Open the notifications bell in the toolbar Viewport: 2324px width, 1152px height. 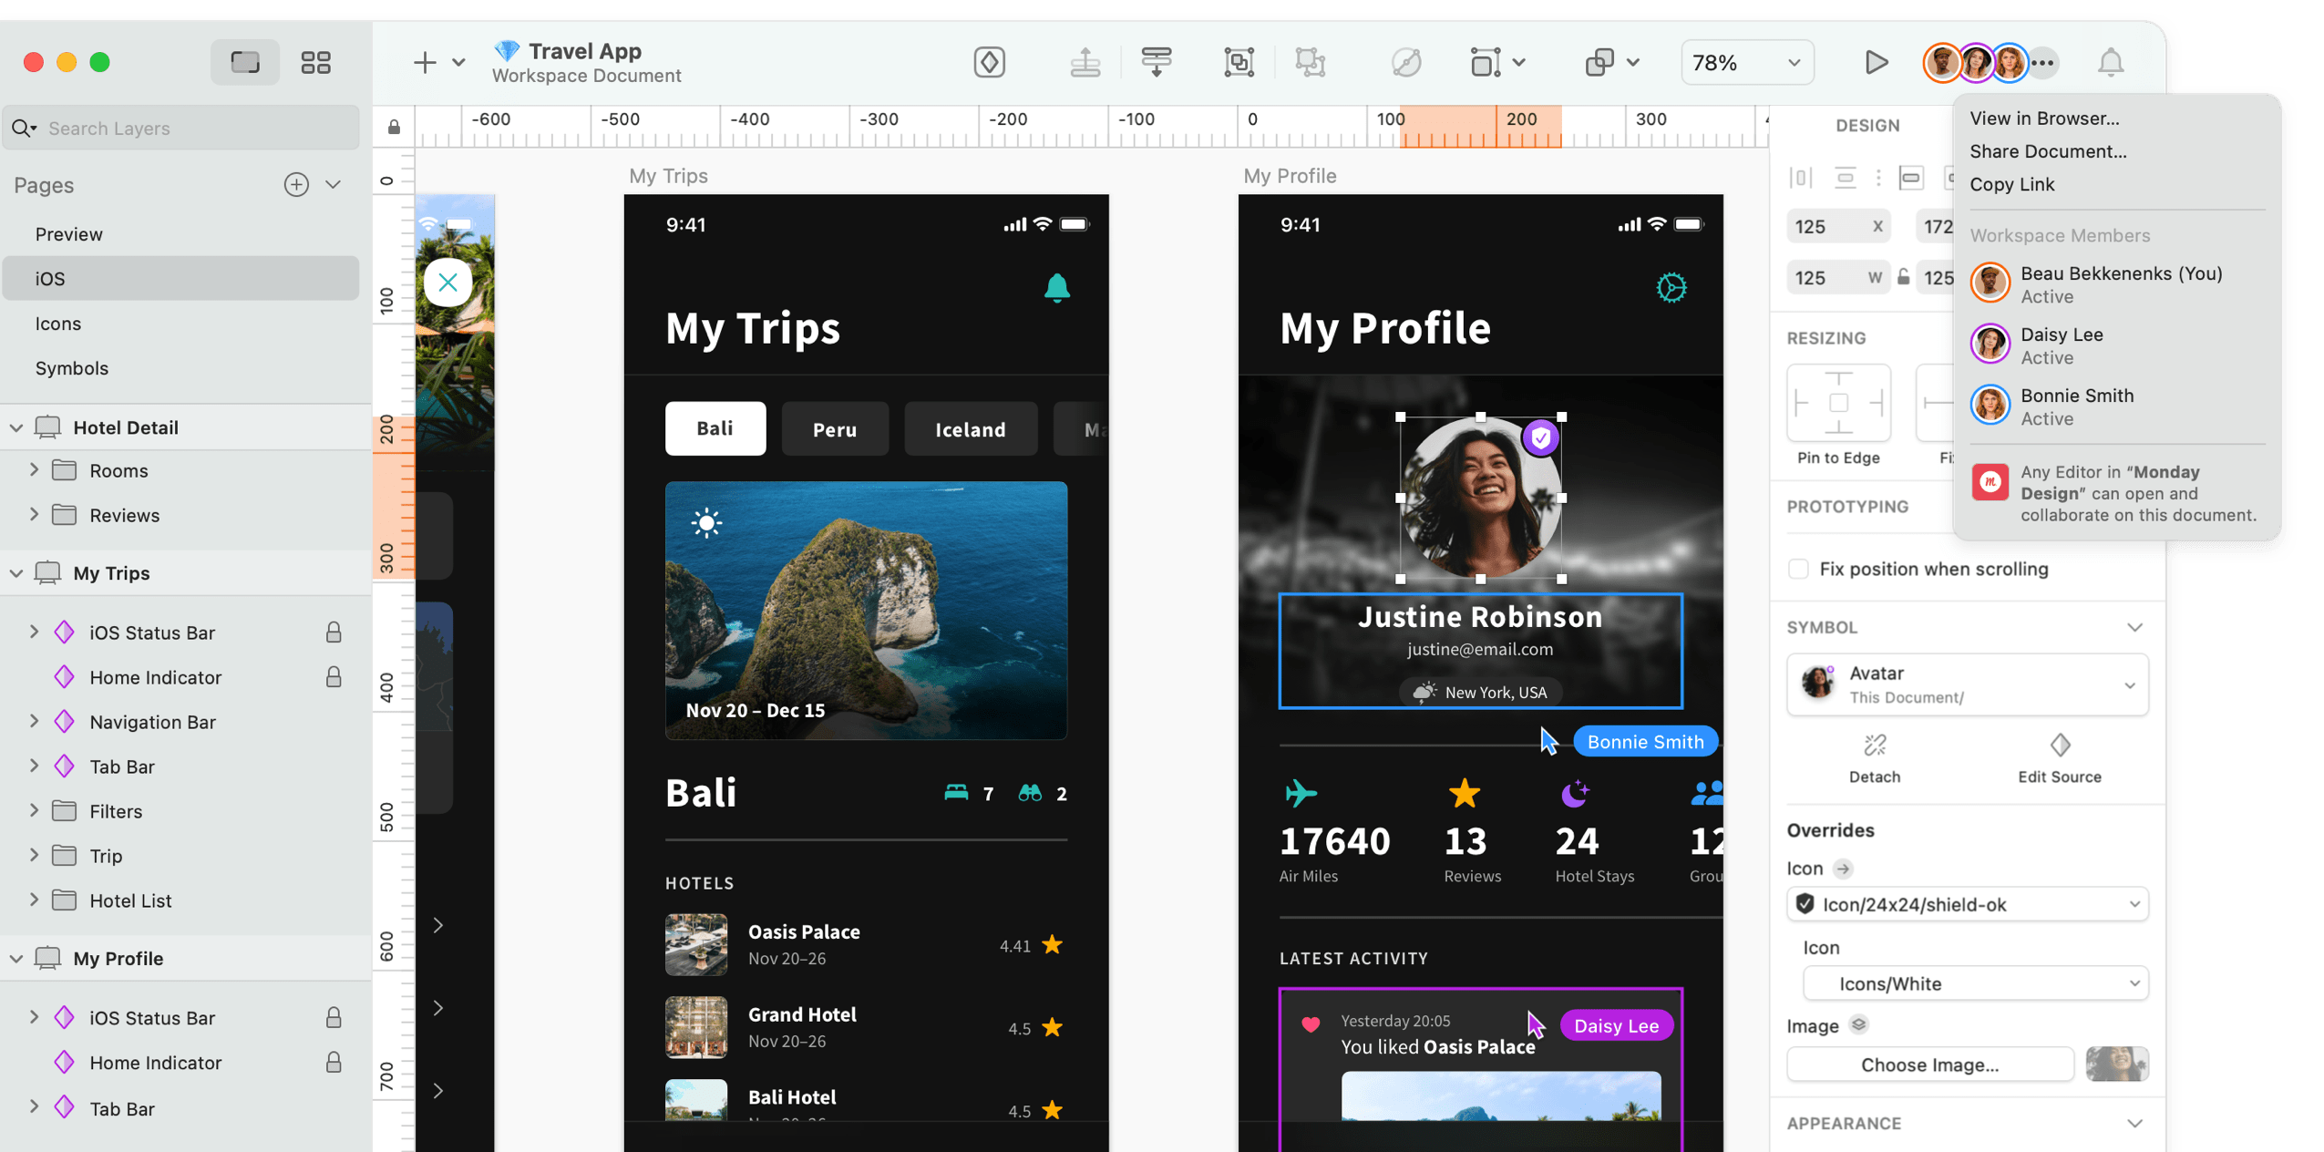click(2111, 63)
